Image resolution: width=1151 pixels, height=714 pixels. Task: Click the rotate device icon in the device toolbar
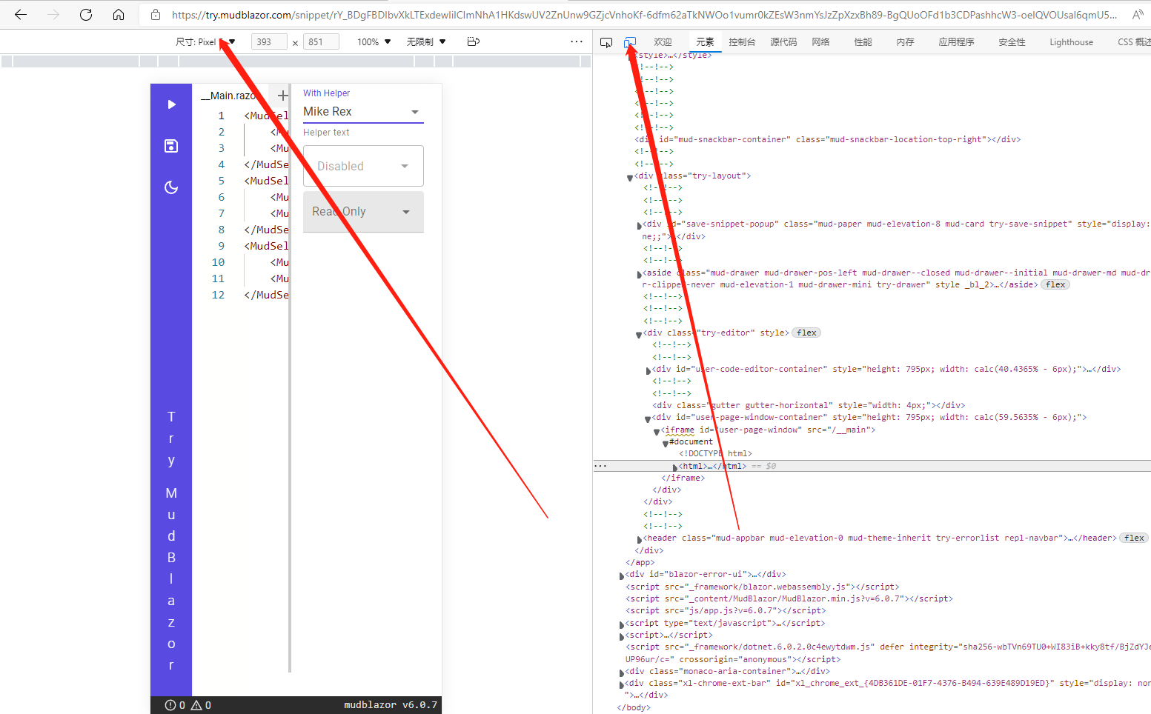[474, 42]
